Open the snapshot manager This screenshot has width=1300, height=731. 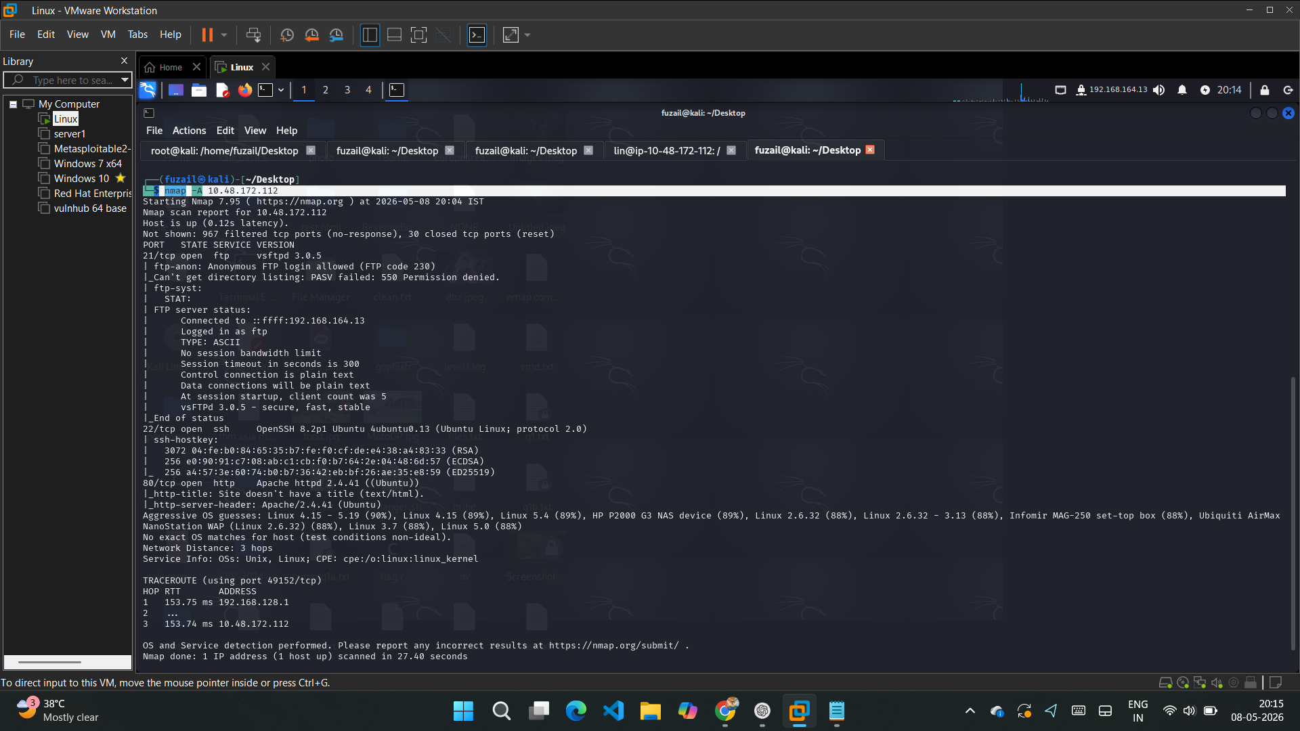point(337,35)
